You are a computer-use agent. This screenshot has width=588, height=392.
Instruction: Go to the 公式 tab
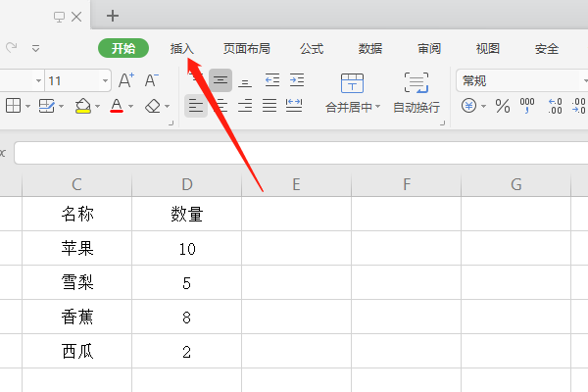tap(312, 48)
